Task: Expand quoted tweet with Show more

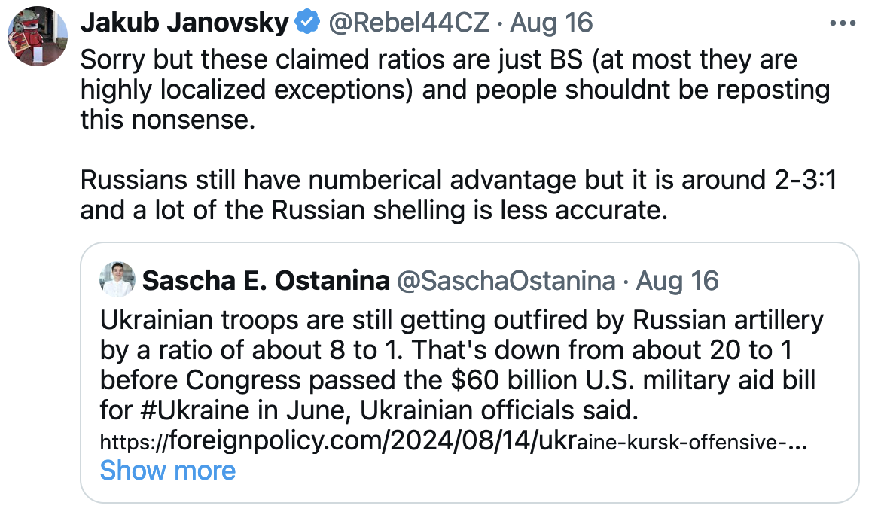Action: [x=168, y=471]
